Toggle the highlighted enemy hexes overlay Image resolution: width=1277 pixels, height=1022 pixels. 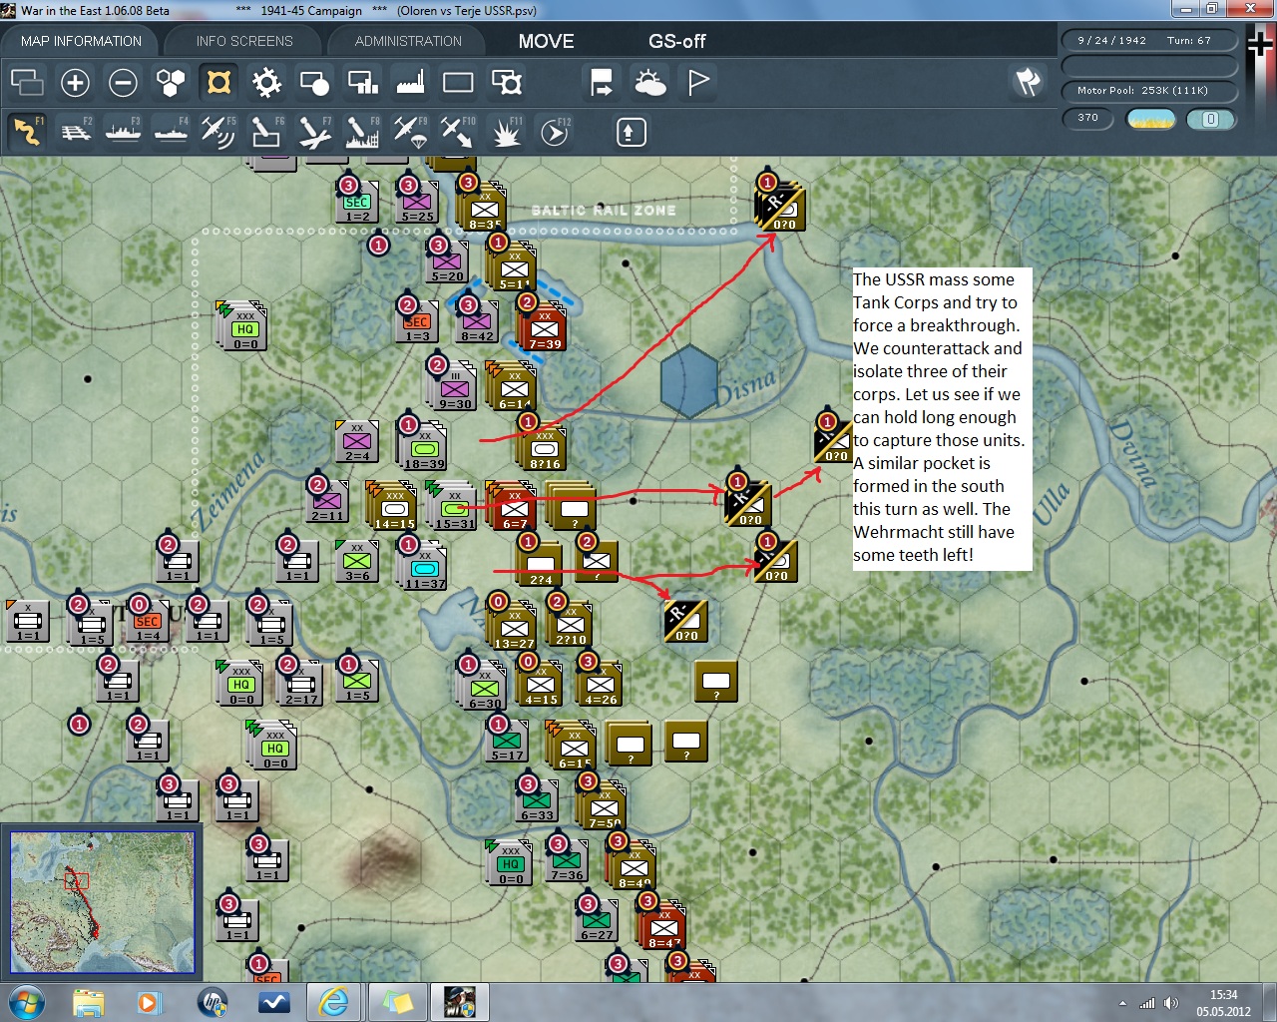(x=218, y=82)
